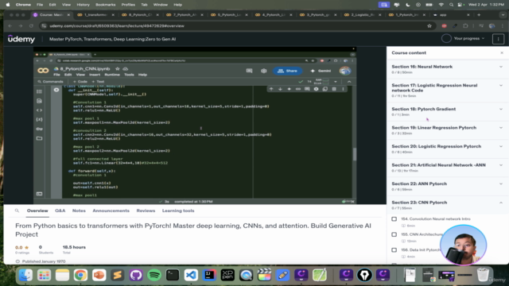The width and height of the screenshot is (509, 286).
Task: Go back with the browser back arrow
Action: pyautogui.click(x=10, y=26)
